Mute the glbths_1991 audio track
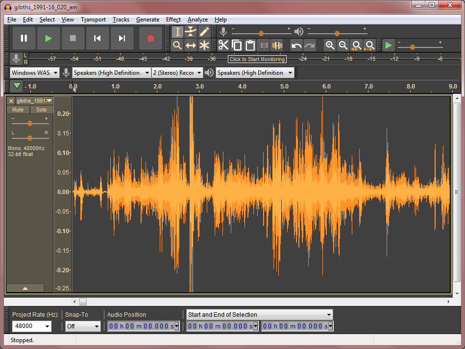 point(18,110)
